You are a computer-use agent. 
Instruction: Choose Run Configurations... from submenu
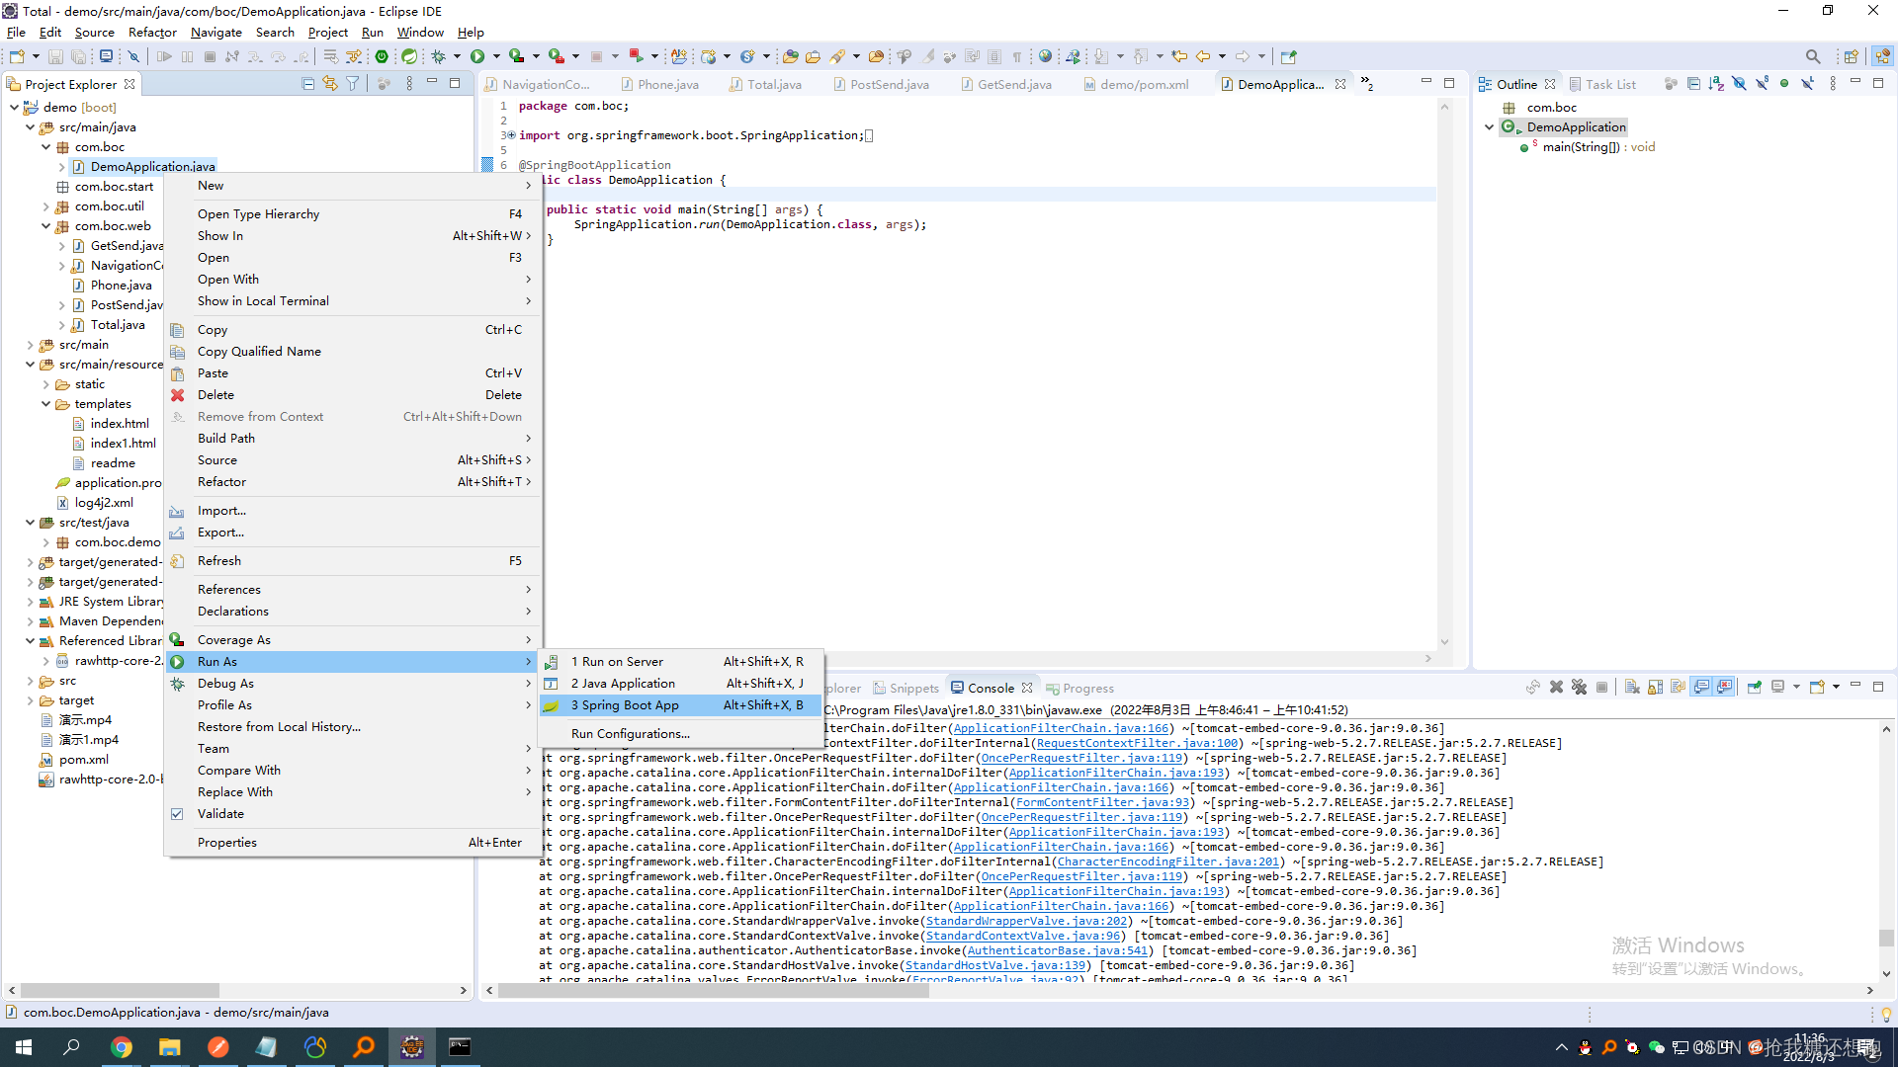tap(680, 734)
